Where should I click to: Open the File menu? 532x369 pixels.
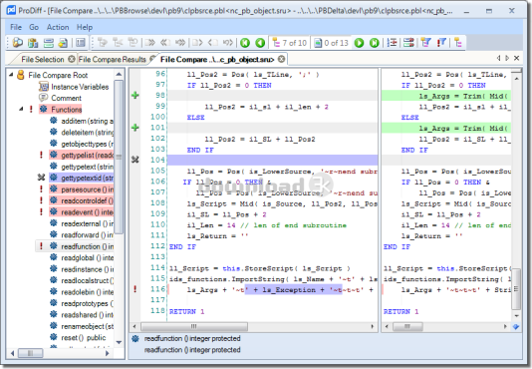pos(16,27)
